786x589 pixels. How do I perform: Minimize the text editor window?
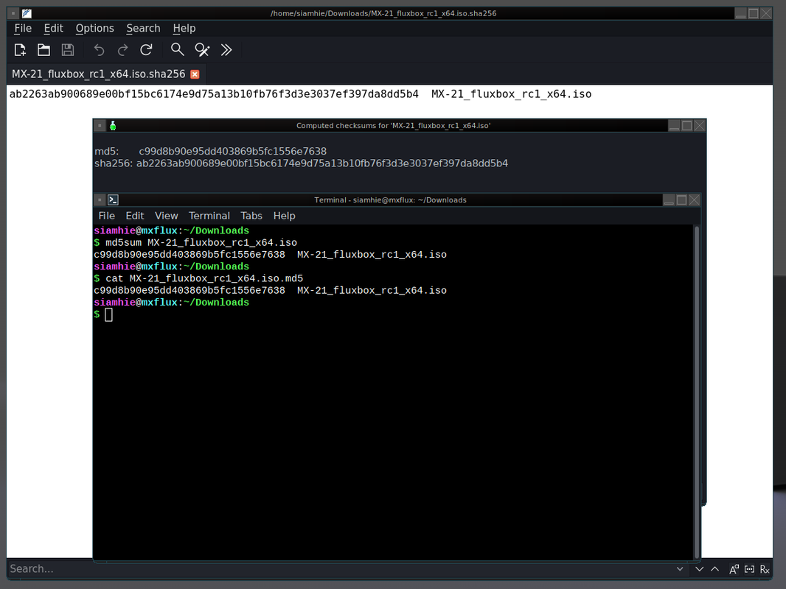tap(741, 13)
